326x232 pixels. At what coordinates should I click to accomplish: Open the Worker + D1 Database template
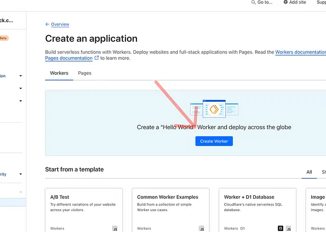click(257, 210)
